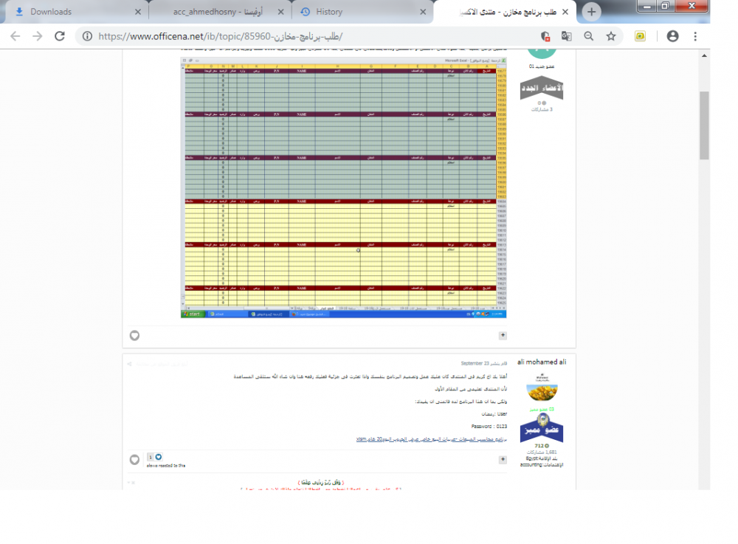Open the new members rank badge

pos(541,88)
